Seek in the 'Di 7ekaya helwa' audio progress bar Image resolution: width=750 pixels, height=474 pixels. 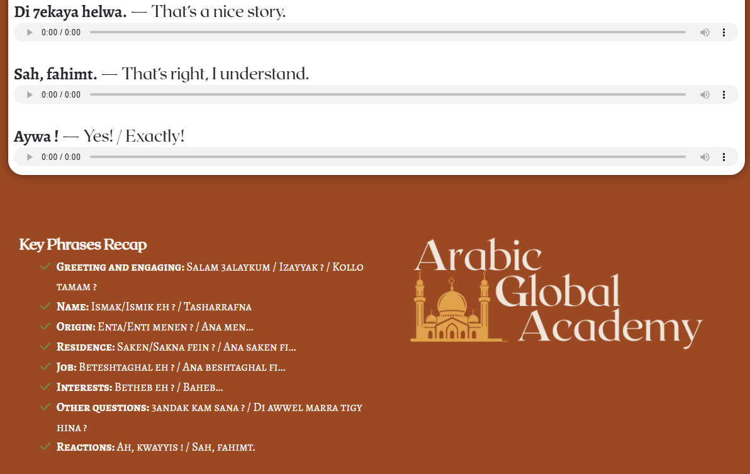(x=387, y=32)
